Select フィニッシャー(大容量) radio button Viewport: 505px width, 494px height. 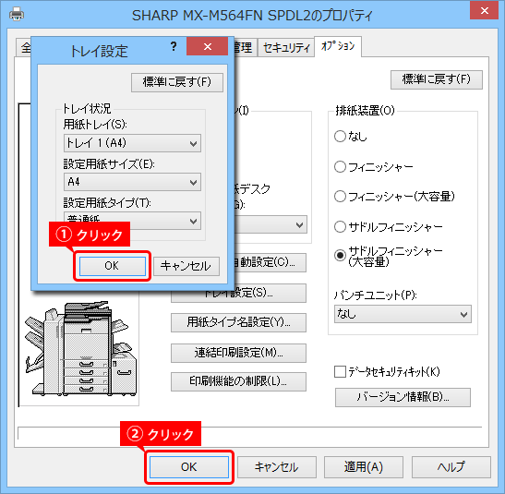[340, 196]
